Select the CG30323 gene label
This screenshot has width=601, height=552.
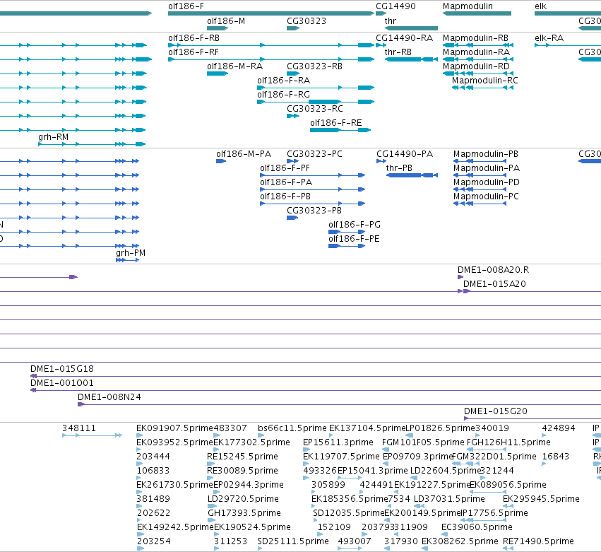pyautogui.click(x=307, y=21)
